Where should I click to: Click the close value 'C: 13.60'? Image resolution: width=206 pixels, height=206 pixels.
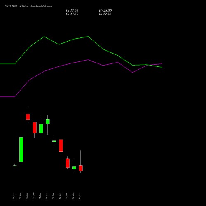(72, 11)
